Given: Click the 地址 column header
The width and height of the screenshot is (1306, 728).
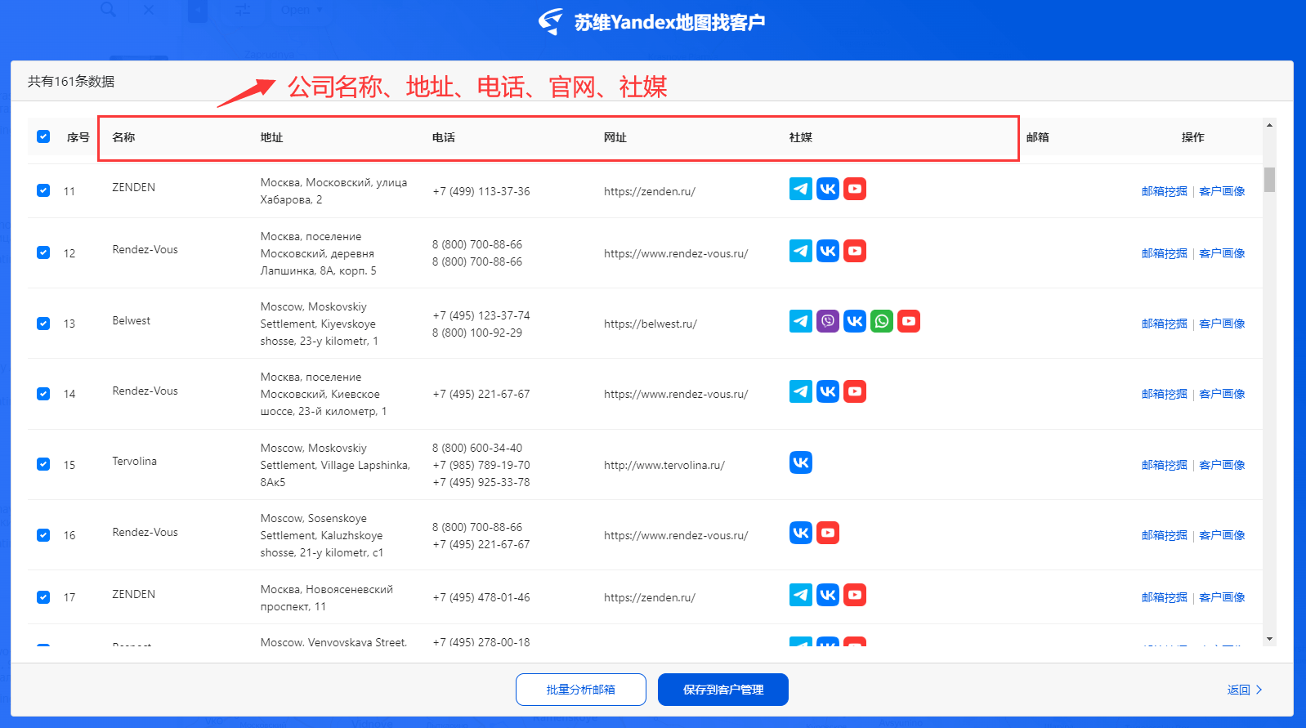Looking at the screenshot, I should (271, 137).
